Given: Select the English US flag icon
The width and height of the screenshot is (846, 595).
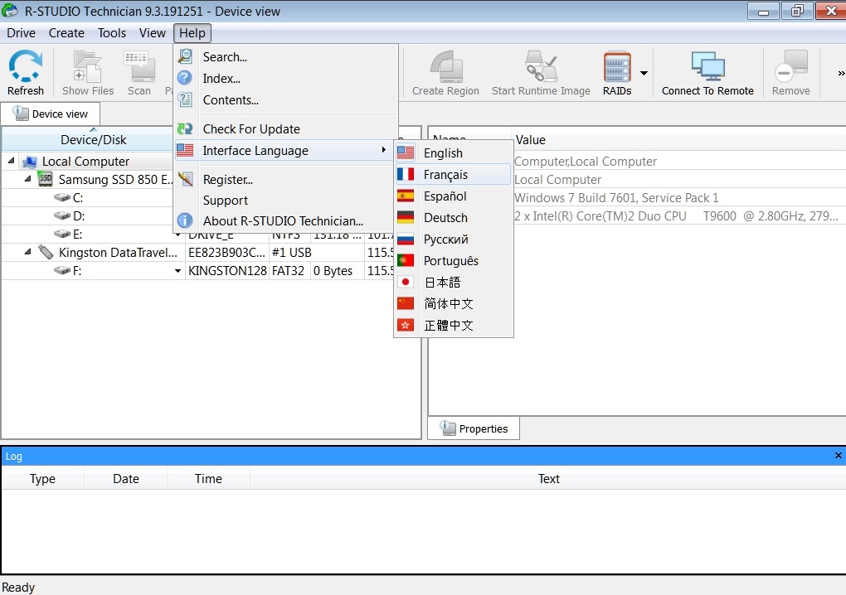Looking at the screenshot, I should [x=406, y=153].
